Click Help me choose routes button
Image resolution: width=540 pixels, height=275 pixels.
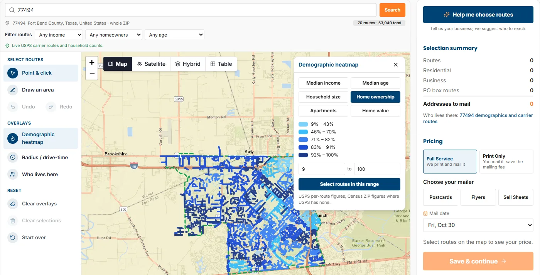click(478, 15)
